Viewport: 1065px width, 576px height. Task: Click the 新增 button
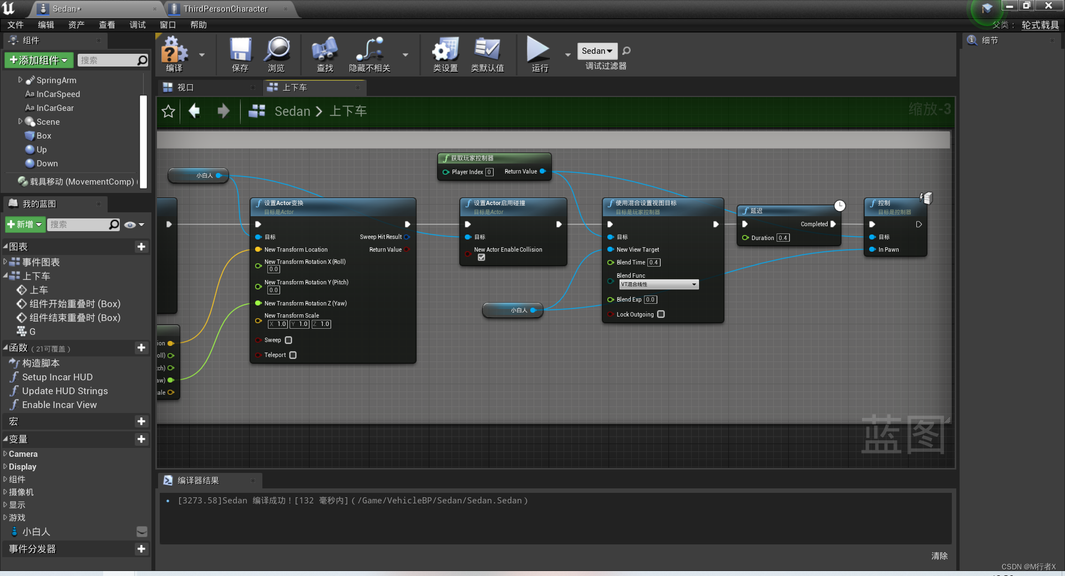coord(25,225)
